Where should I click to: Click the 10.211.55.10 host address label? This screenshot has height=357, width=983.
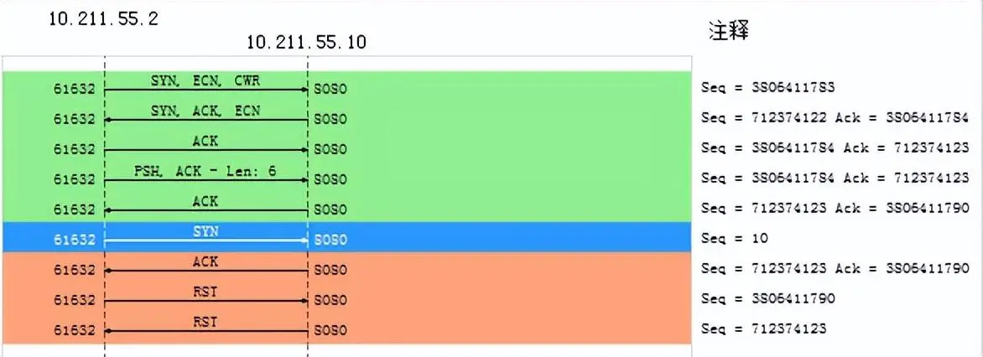[x=306, y=42]
